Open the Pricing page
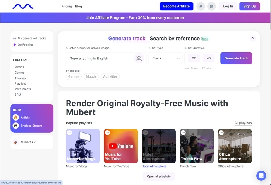This screenshot has width=271, height=185. 67,7
